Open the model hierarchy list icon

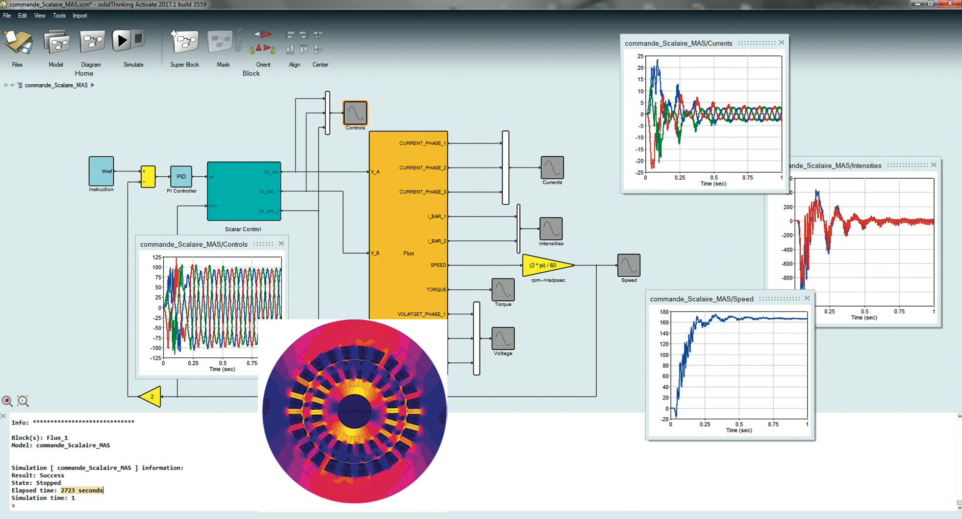(20, 85)
